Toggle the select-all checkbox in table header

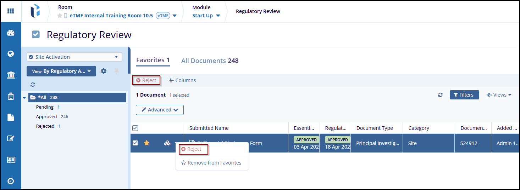(135, 128)
